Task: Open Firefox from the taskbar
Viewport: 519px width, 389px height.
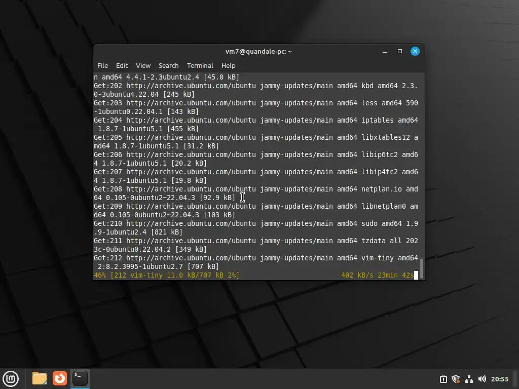Action: pos(60,378)
